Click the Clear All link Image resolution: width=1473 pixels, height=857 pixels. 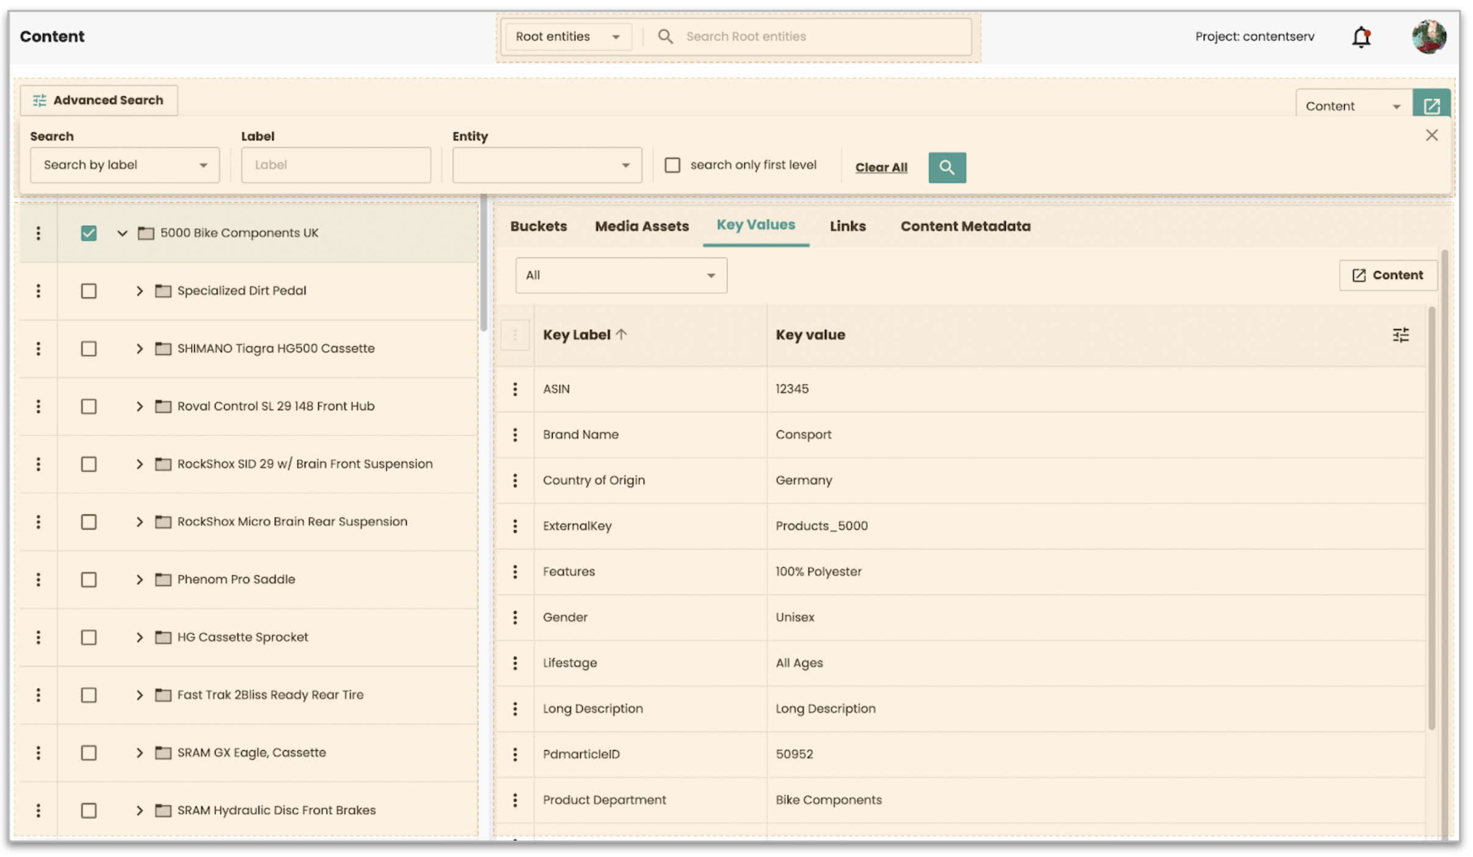[881, 167]
